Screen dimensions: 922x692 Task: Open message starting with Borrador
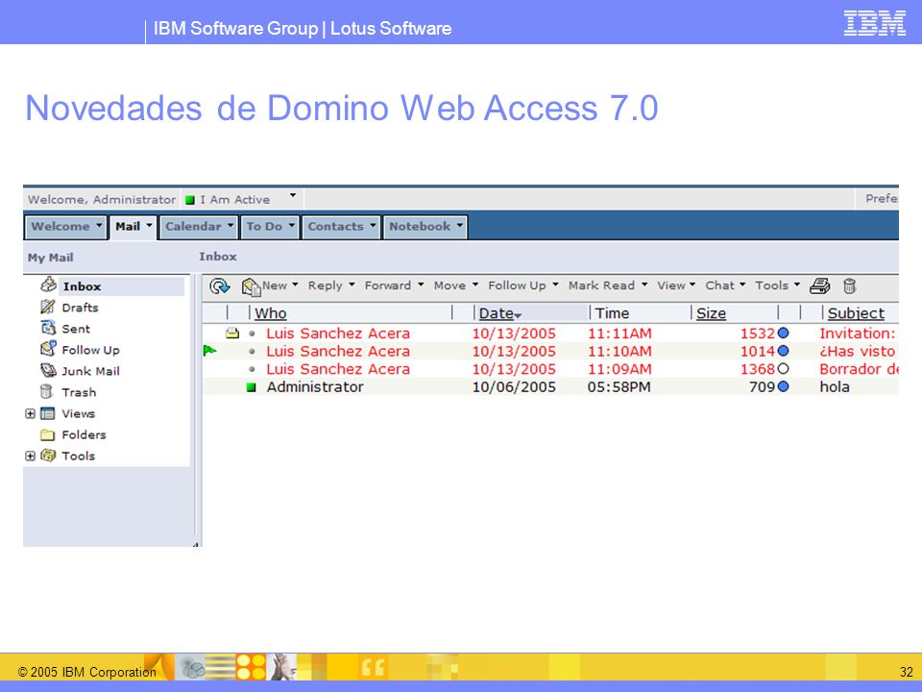(859, 369)
